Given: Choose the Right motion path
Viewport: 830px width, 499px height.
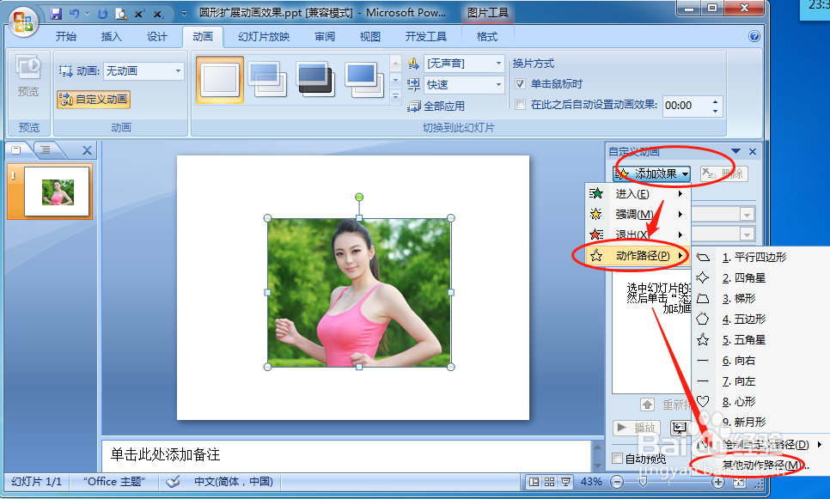Looking at the screenshot, I should [739, 361].
